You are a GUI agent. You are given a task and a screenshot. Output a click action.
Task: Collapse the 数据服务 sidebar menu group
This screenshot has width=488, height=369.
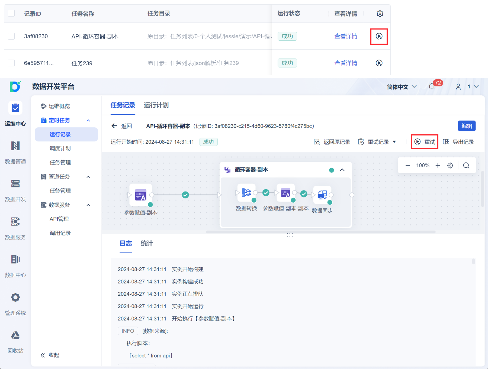coord(88,205)
